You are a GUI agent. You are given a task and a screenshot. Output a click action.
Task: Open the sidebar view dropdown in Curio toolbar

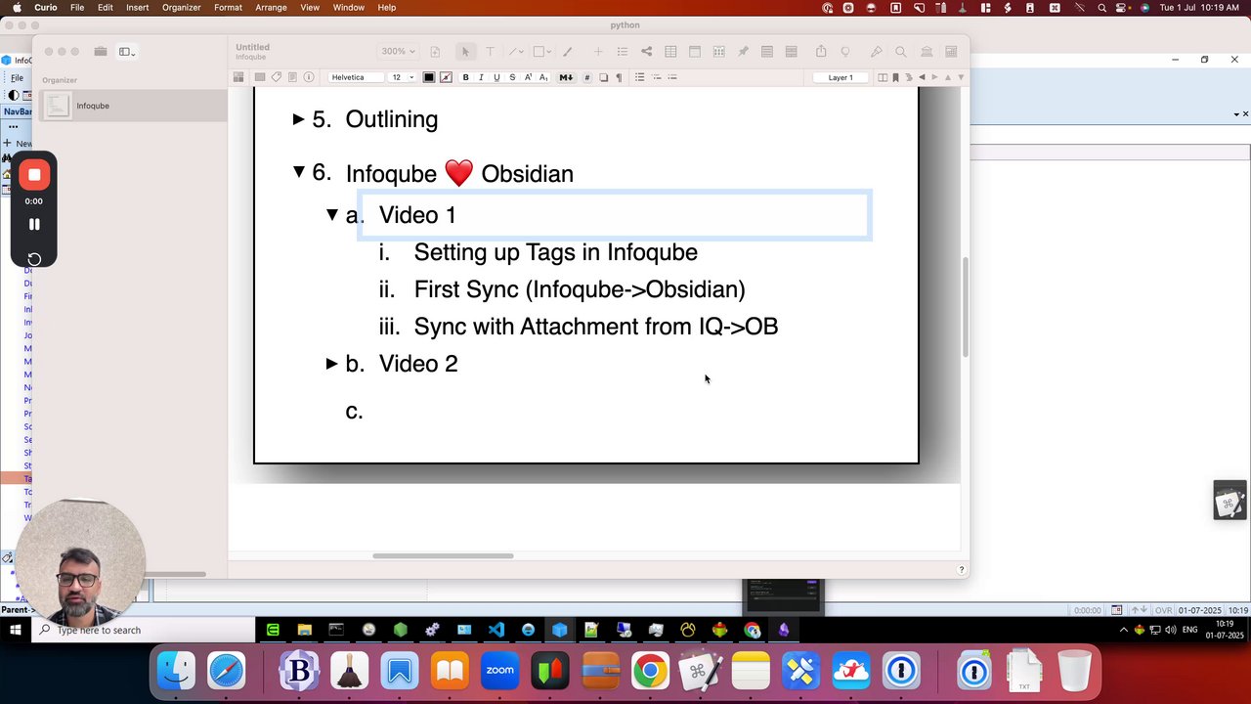click(127, 52)
